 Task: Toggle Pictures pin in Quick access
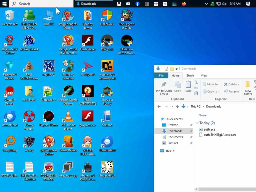[x=191, y=143]
